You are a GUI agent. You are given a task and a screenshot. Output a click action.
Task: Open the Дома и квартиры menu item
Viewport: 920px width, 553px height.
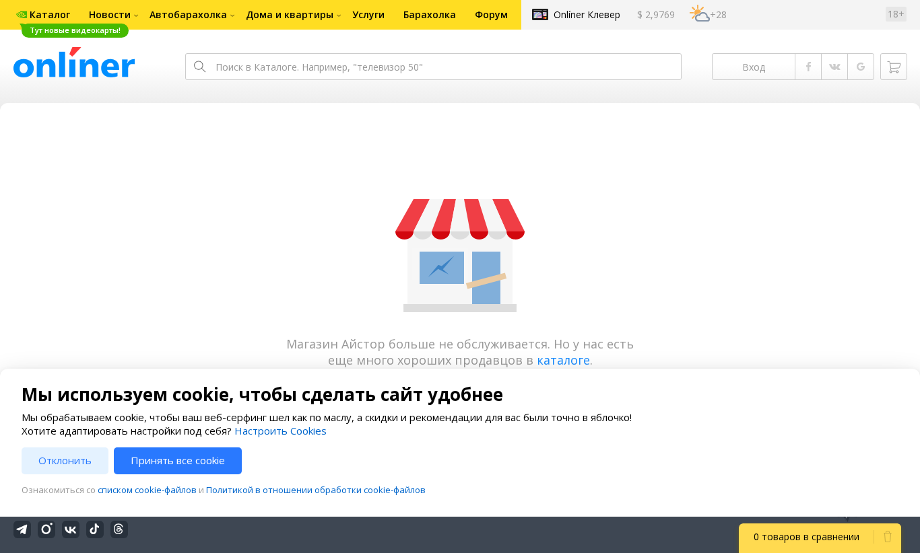[290, 15]
